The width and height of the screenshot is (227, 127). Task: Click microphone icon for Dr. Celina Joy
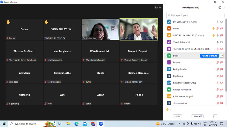218,22
